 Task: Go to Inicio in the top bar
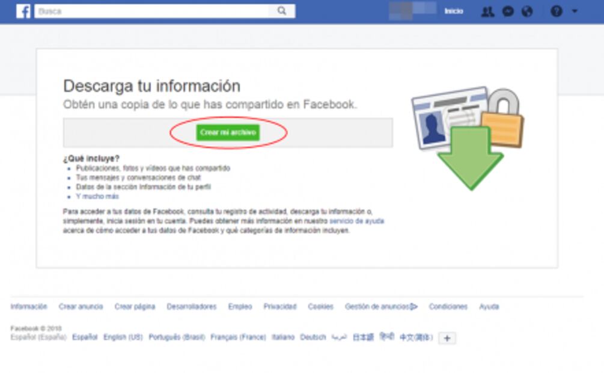tap(453, 11)
